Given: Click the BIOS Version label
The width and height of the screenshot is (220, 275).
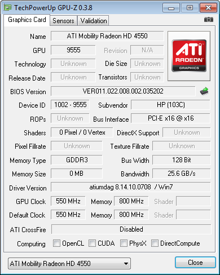Looking at the screenshot, I should tap(28, 92).
